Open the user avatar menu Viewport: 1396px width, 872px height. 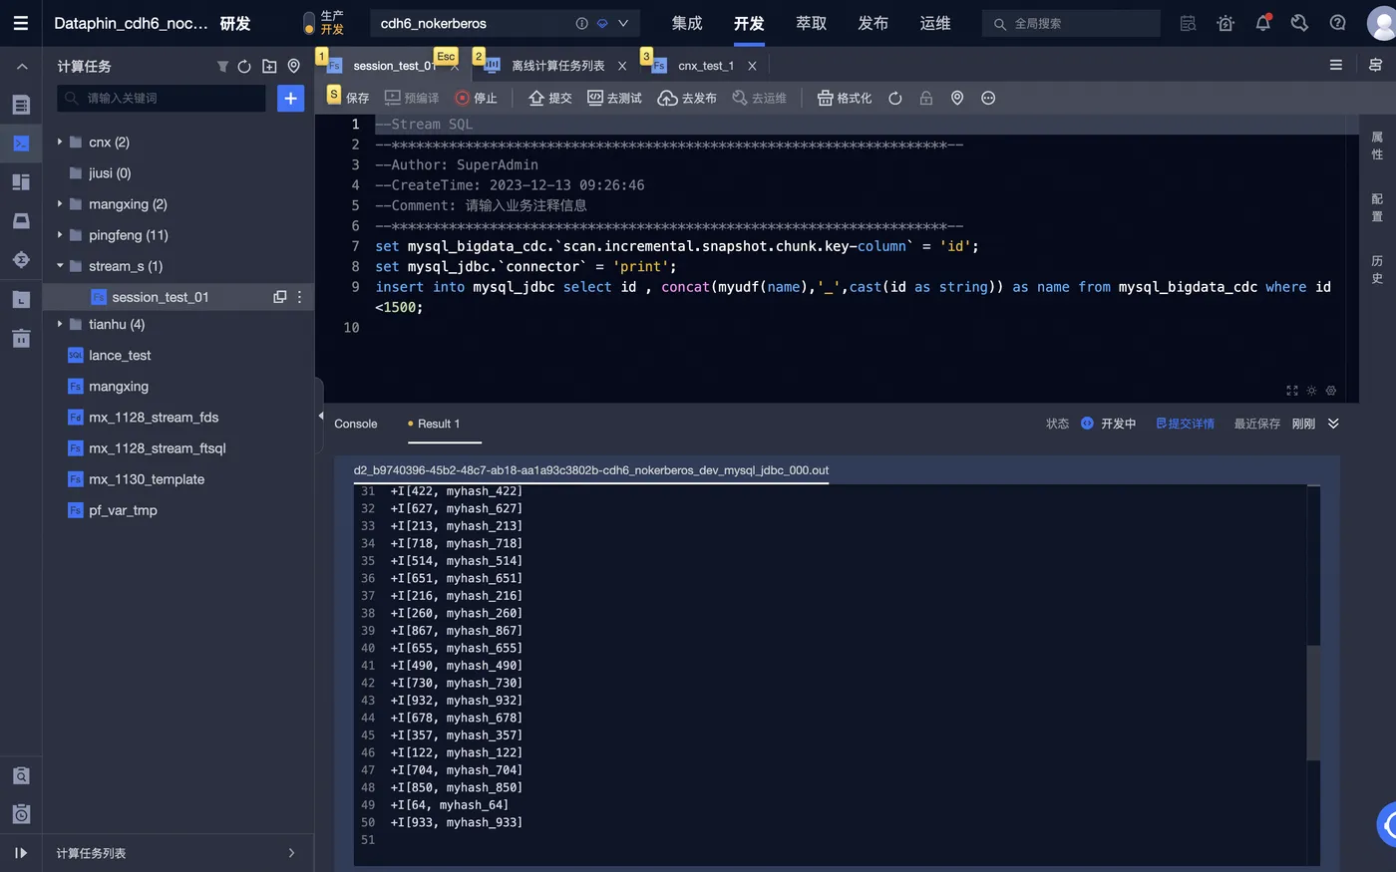[x=1381, y=24]
